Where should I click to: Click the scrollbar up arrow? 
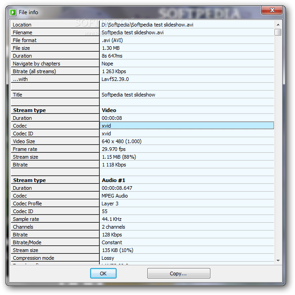point(278,25)
